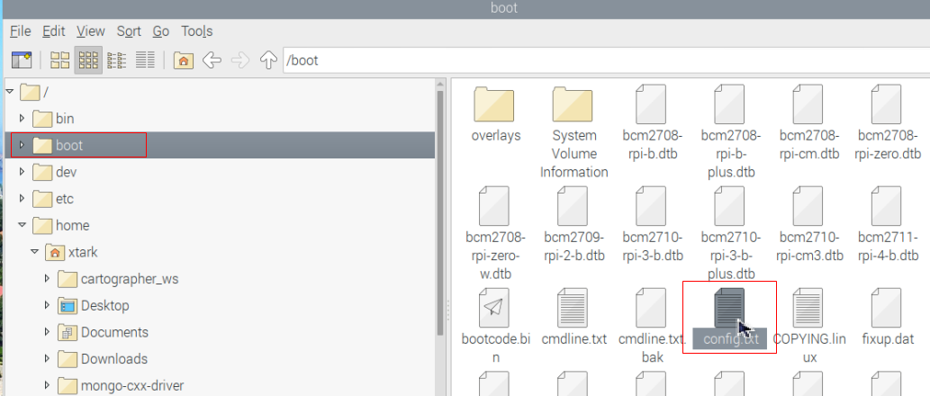Select bcm2711-rpi-4-b.dtb file
Image resolution: width=930 pixels, height=396 pixels.
click(x=888, y=225)
